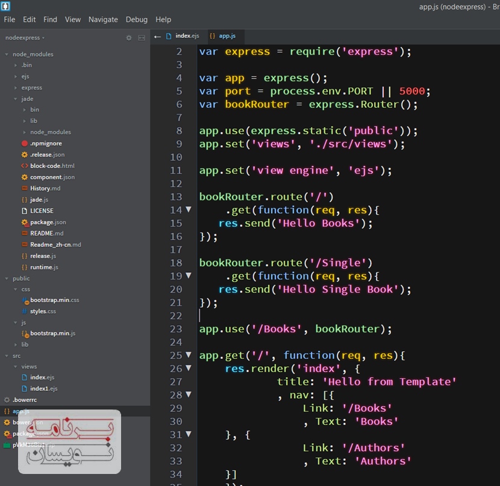
Task: Fold the function block at line 19
Action: (x=189, y=275)
